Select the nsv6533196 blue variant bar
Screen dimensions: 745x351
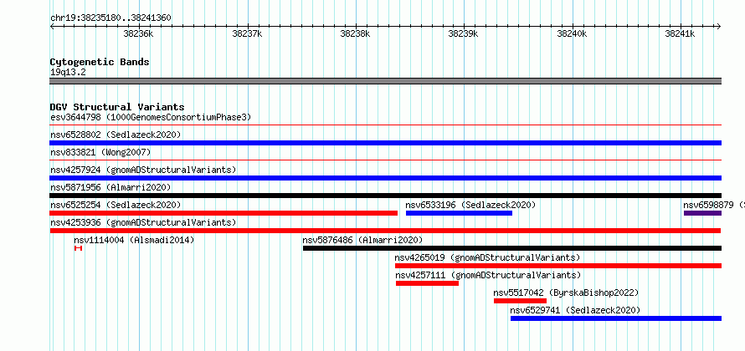459,213
